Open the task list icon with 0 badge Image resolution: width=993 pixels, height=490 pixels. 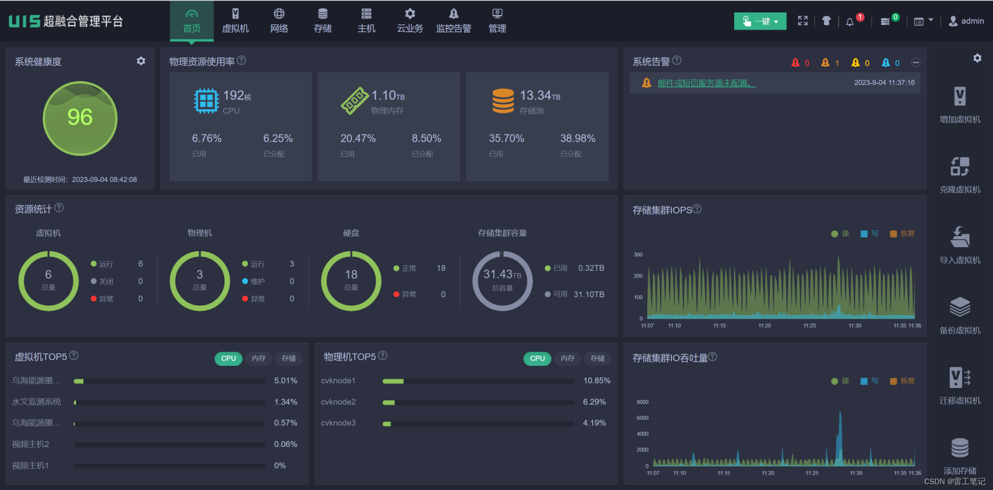885,22
